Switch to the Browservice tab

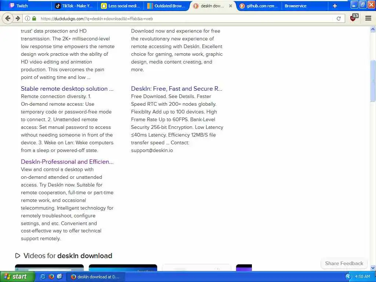pos(304,6)
